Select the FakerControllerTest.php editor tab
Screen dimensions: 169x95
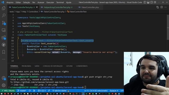click(x=22, y=7)
